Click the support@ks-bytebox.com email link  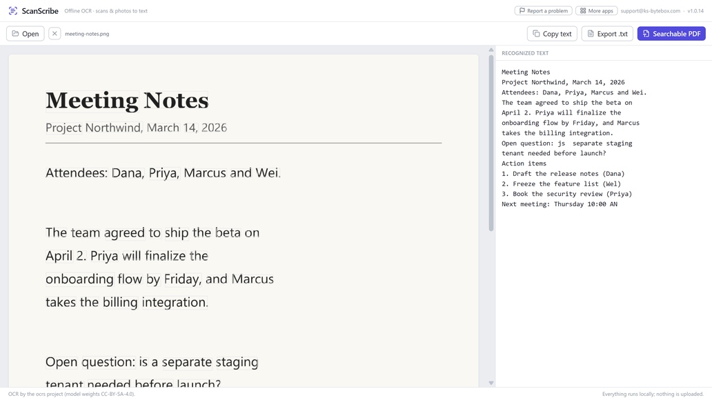pyautogui.click(x=650, y=11)
